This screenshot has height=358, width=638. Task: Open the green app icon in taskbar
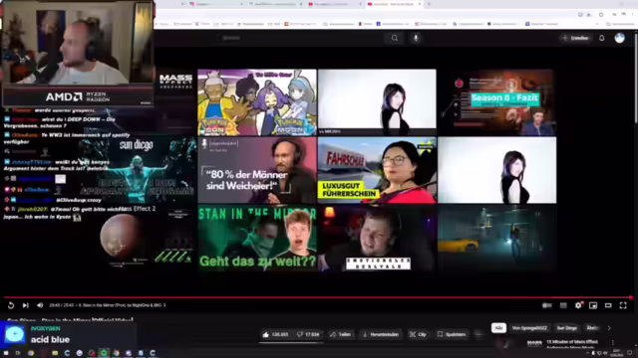[104, 353]
